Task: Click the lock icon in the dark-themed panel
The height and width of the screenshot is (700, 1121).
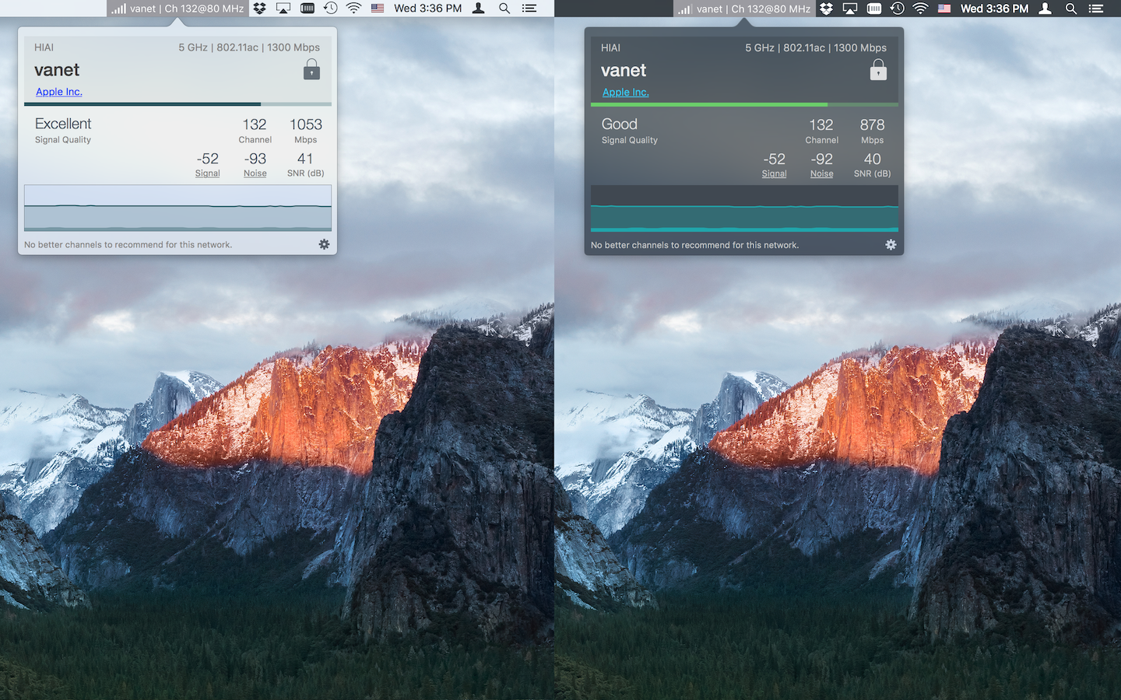Action: tap(878, 69)
